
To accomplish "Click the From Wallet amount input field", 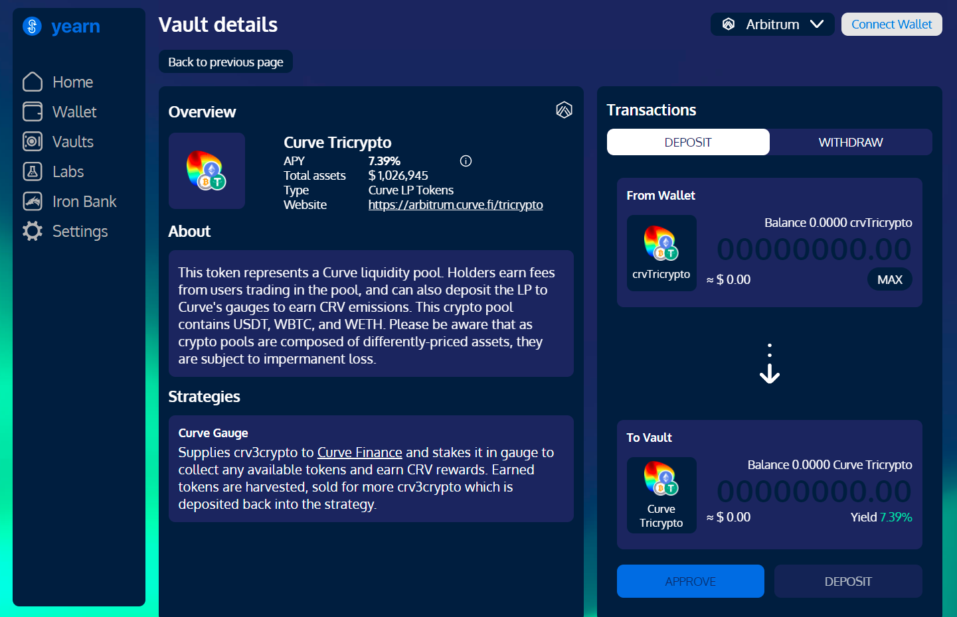I will pos(813,249).
